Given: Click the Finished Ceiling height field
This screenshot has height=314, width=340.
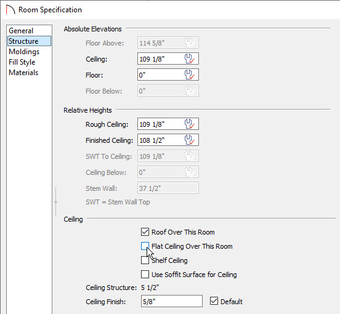Looking at the screenshot, I should pos(168,140).
